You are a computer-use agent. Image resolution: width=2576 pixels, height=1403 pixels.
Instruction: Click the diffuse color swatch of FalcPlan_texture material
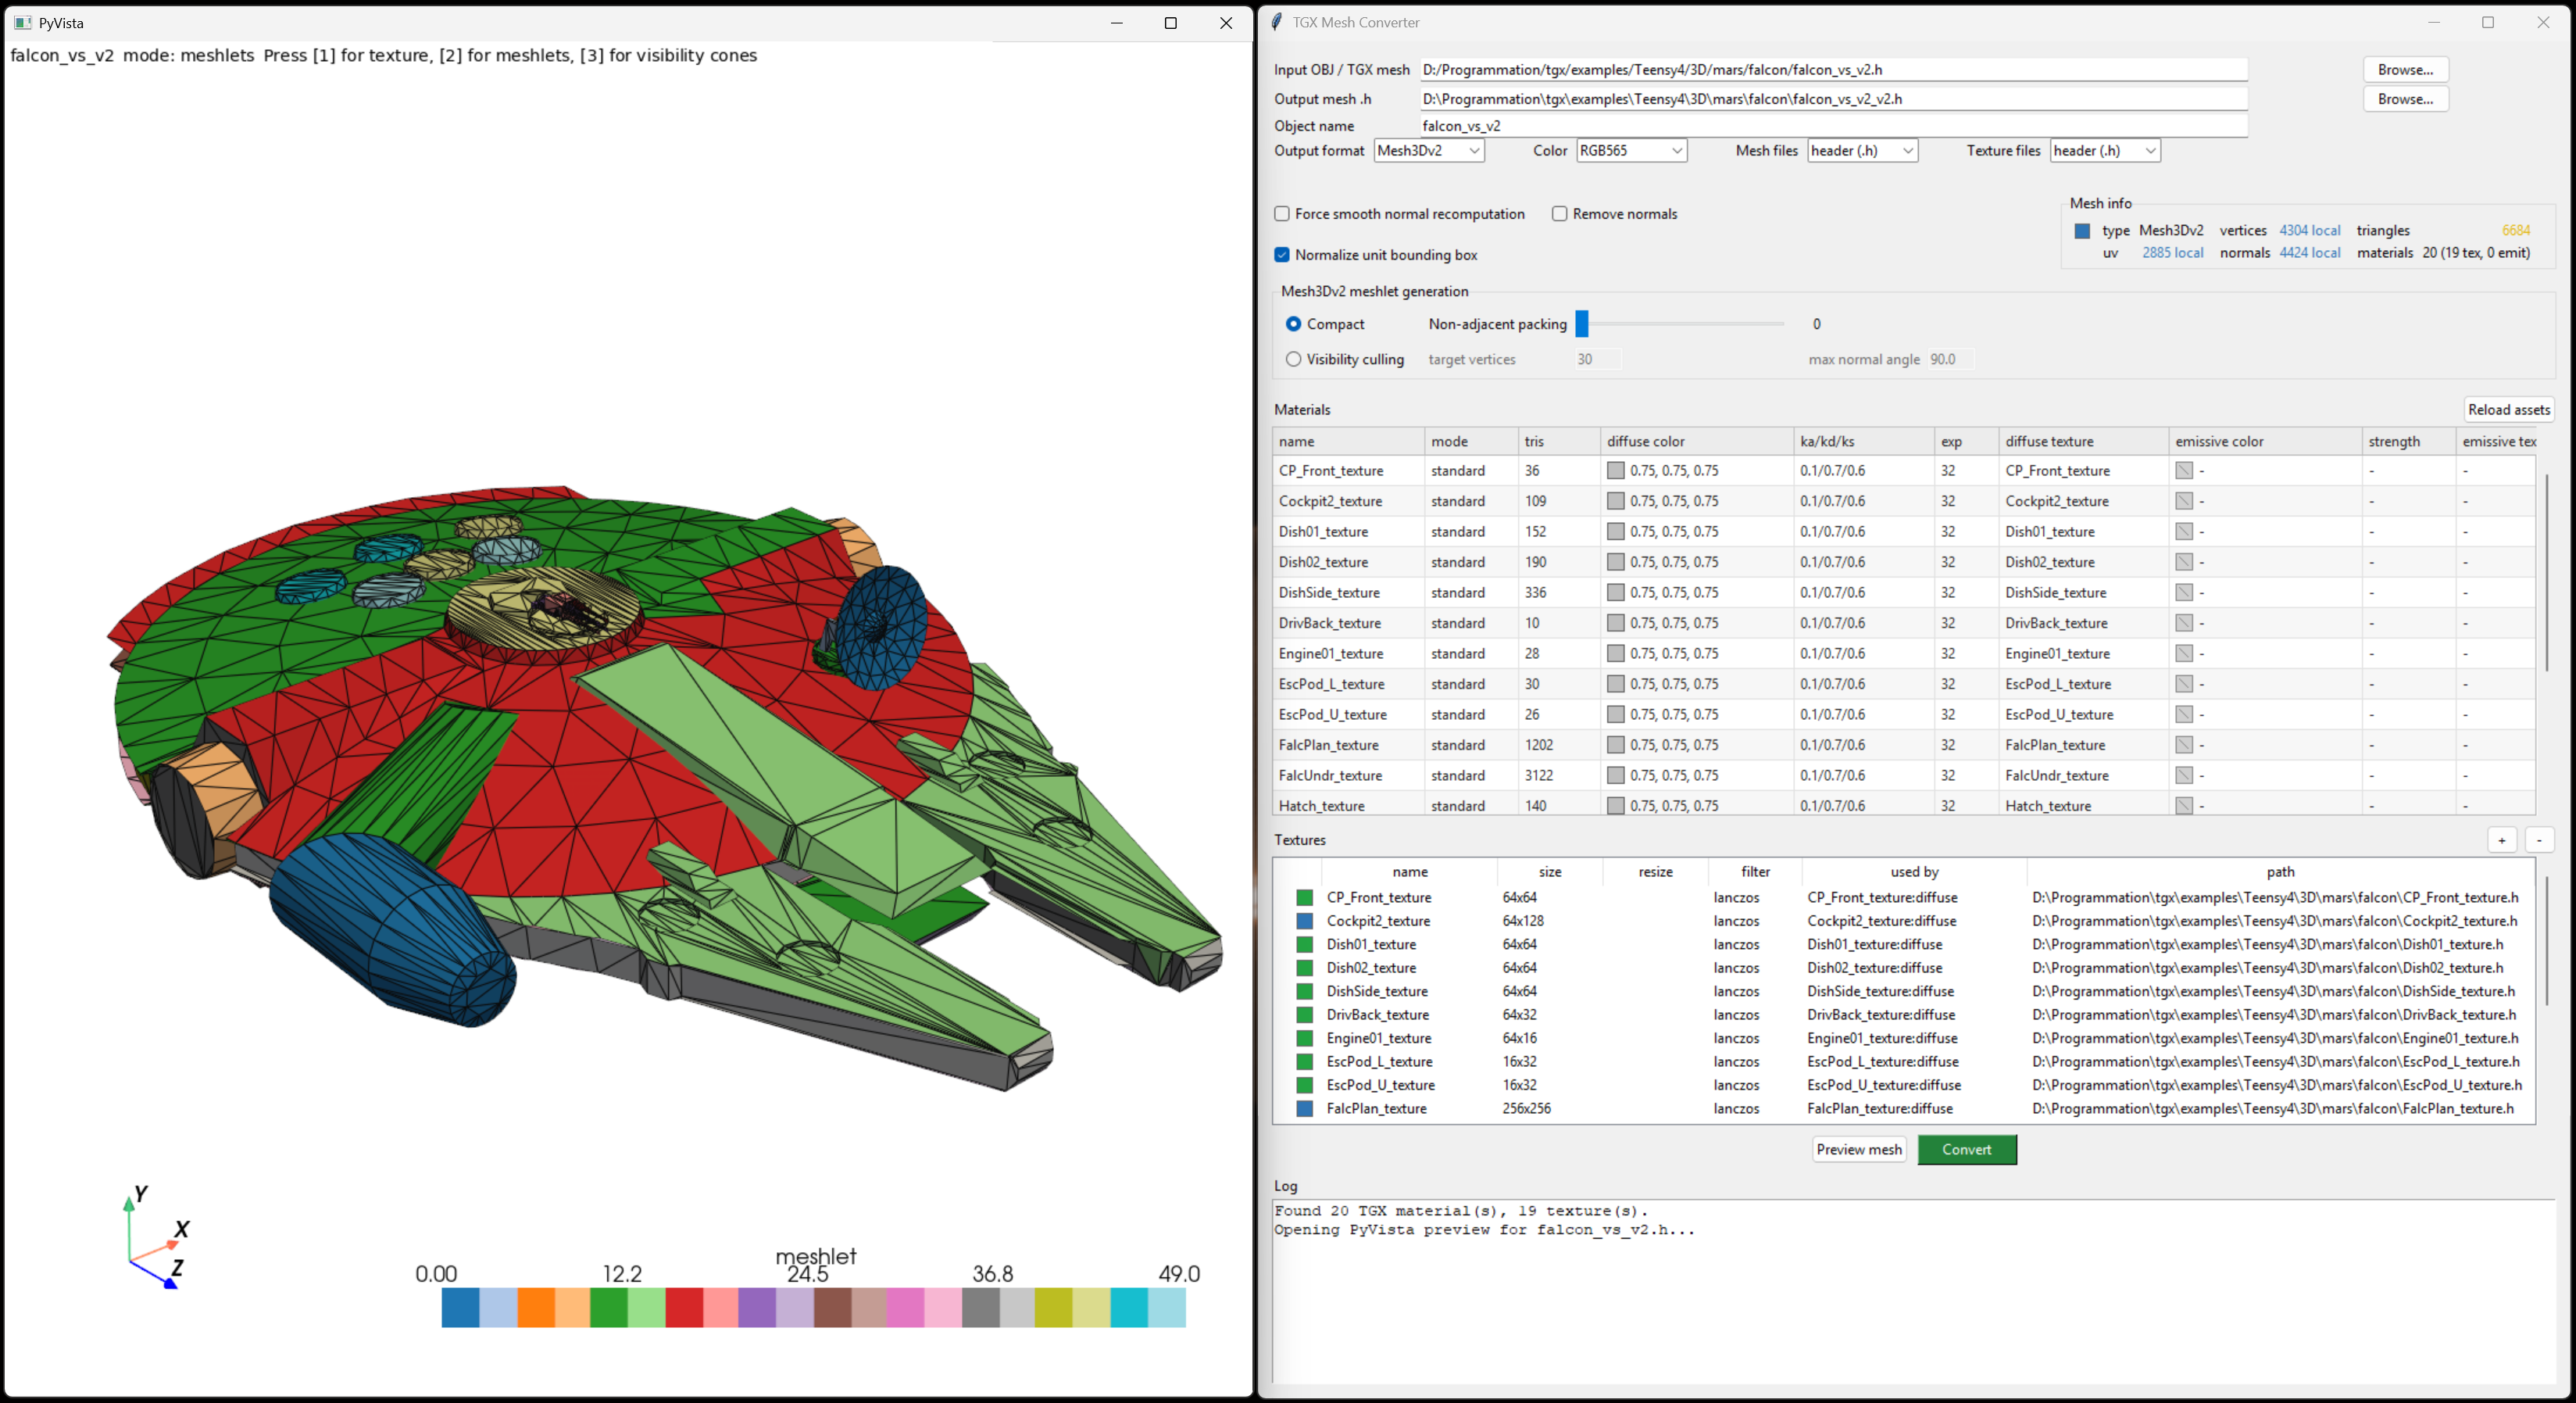pyautogui.click(x=1615, y=745)
